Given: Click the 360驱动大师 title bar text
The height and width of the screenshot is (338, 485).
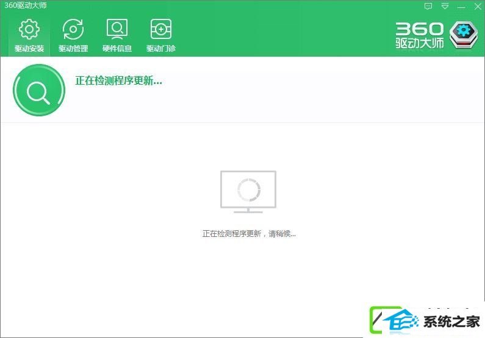Looking at the screenshot, I should pos(26,5).
